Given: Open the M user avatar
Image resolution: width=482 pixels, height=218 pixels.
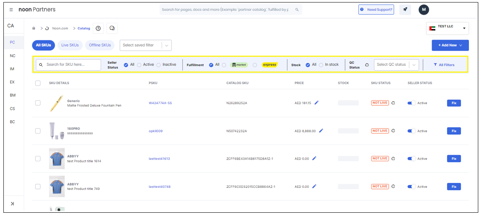Looking at the screenshot, I should point(424,9).
